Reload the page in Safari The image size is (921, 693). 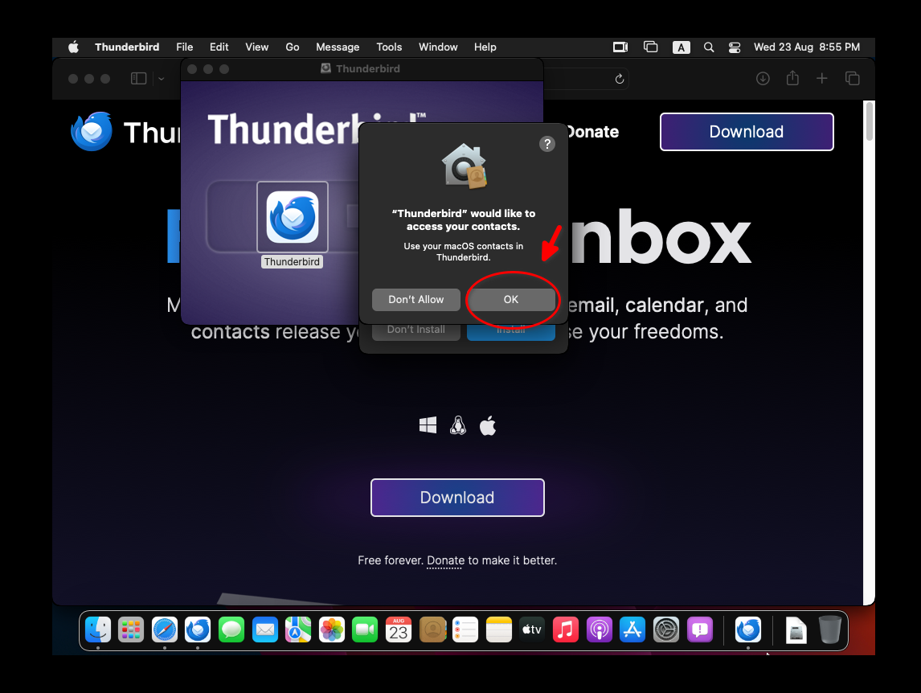click(619, 79)
